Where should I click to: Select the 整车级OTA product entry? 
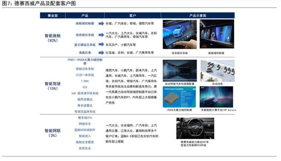[x=85, y=118]
